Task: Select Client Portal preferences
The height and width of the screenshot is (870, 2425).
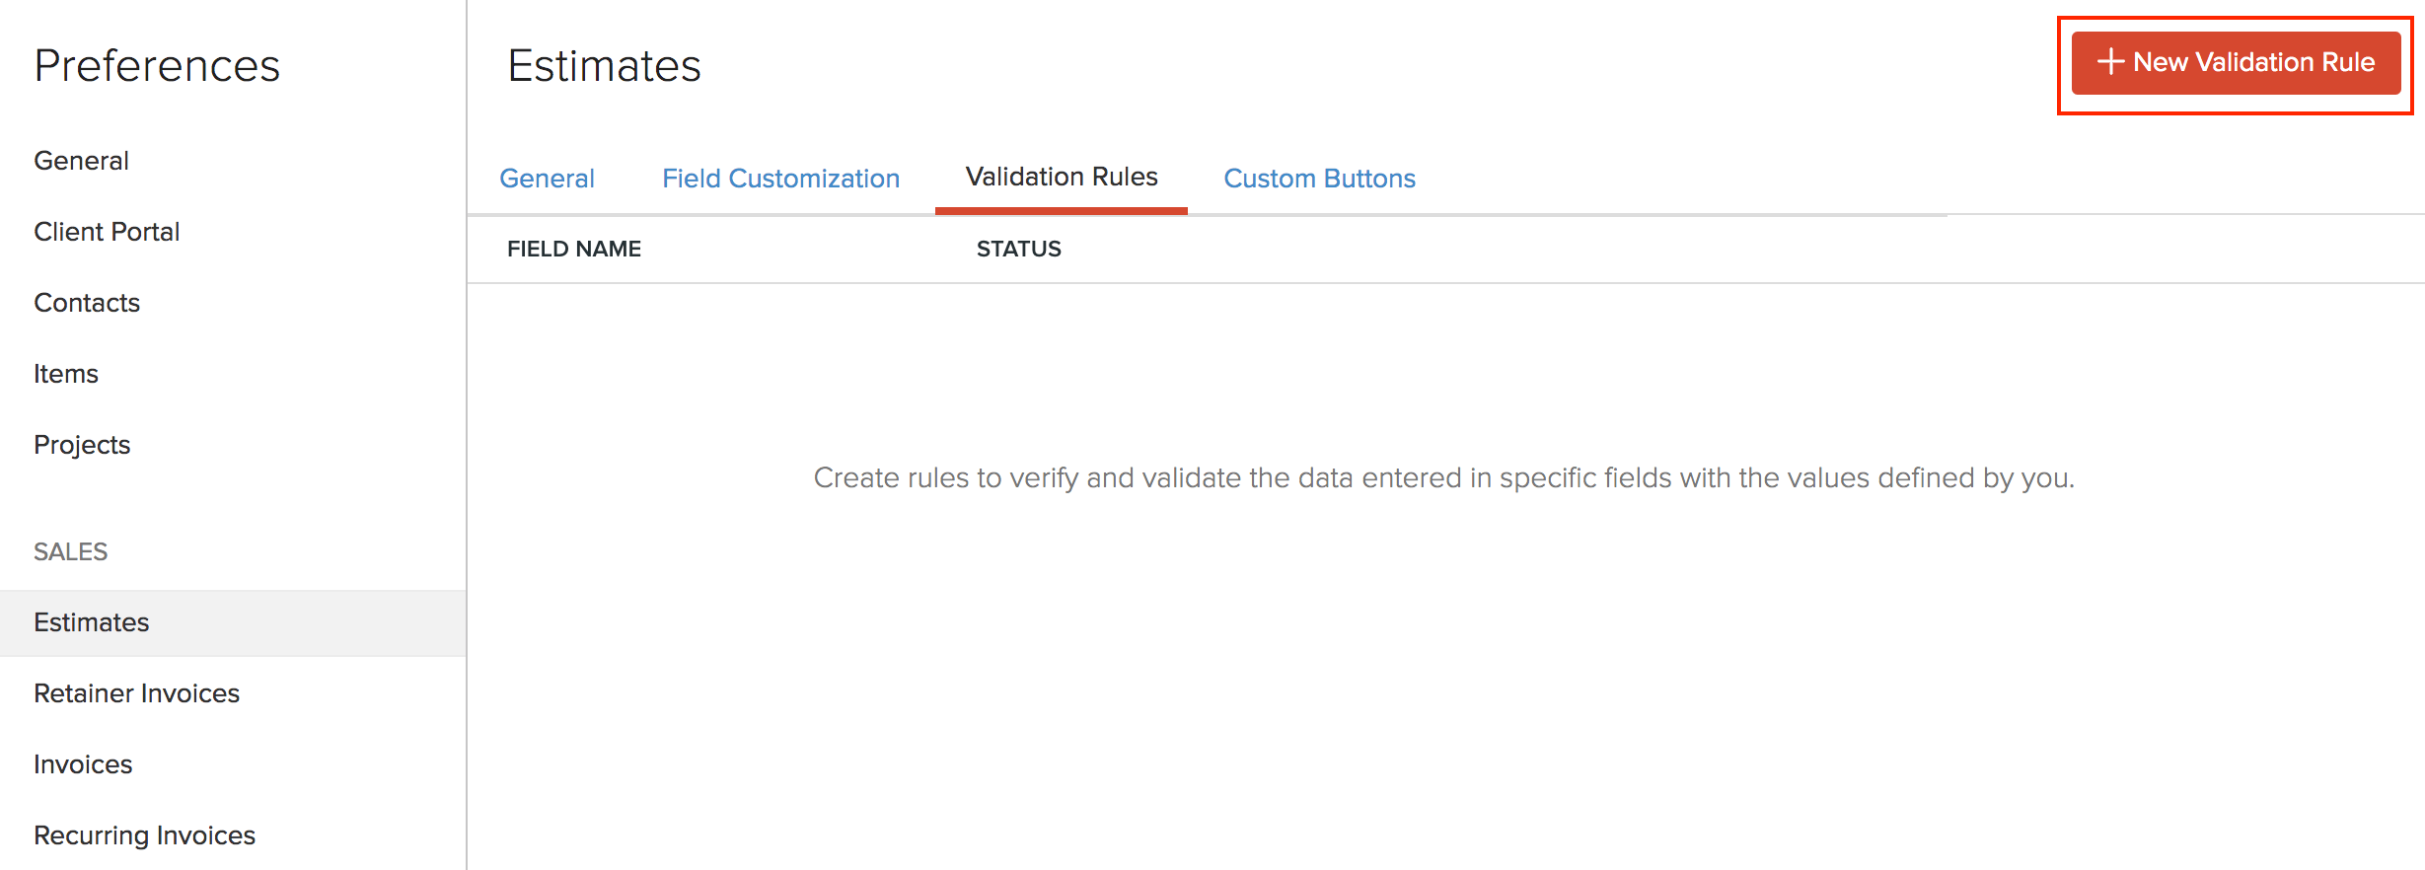Action: 107,231
